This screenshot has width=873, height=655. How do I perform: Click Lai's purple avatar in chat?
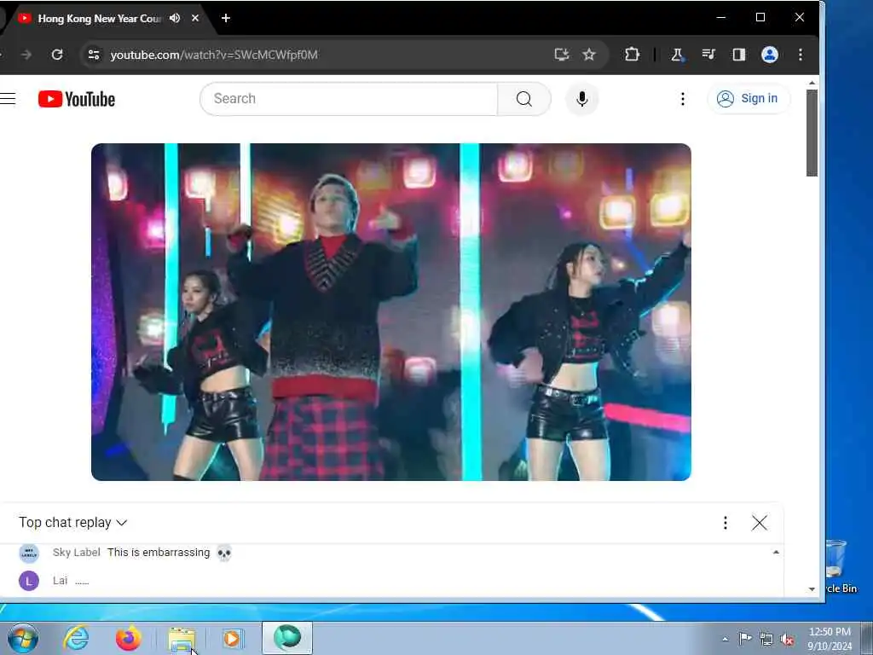(x=29, y=581)
